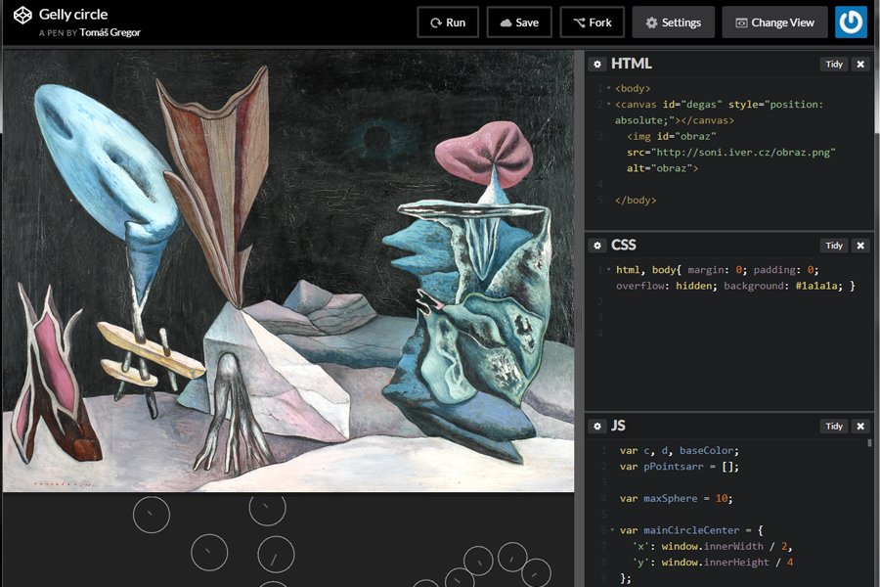Collapse the html, body CSS rule
880x587 pixels.
pos(609,270)
